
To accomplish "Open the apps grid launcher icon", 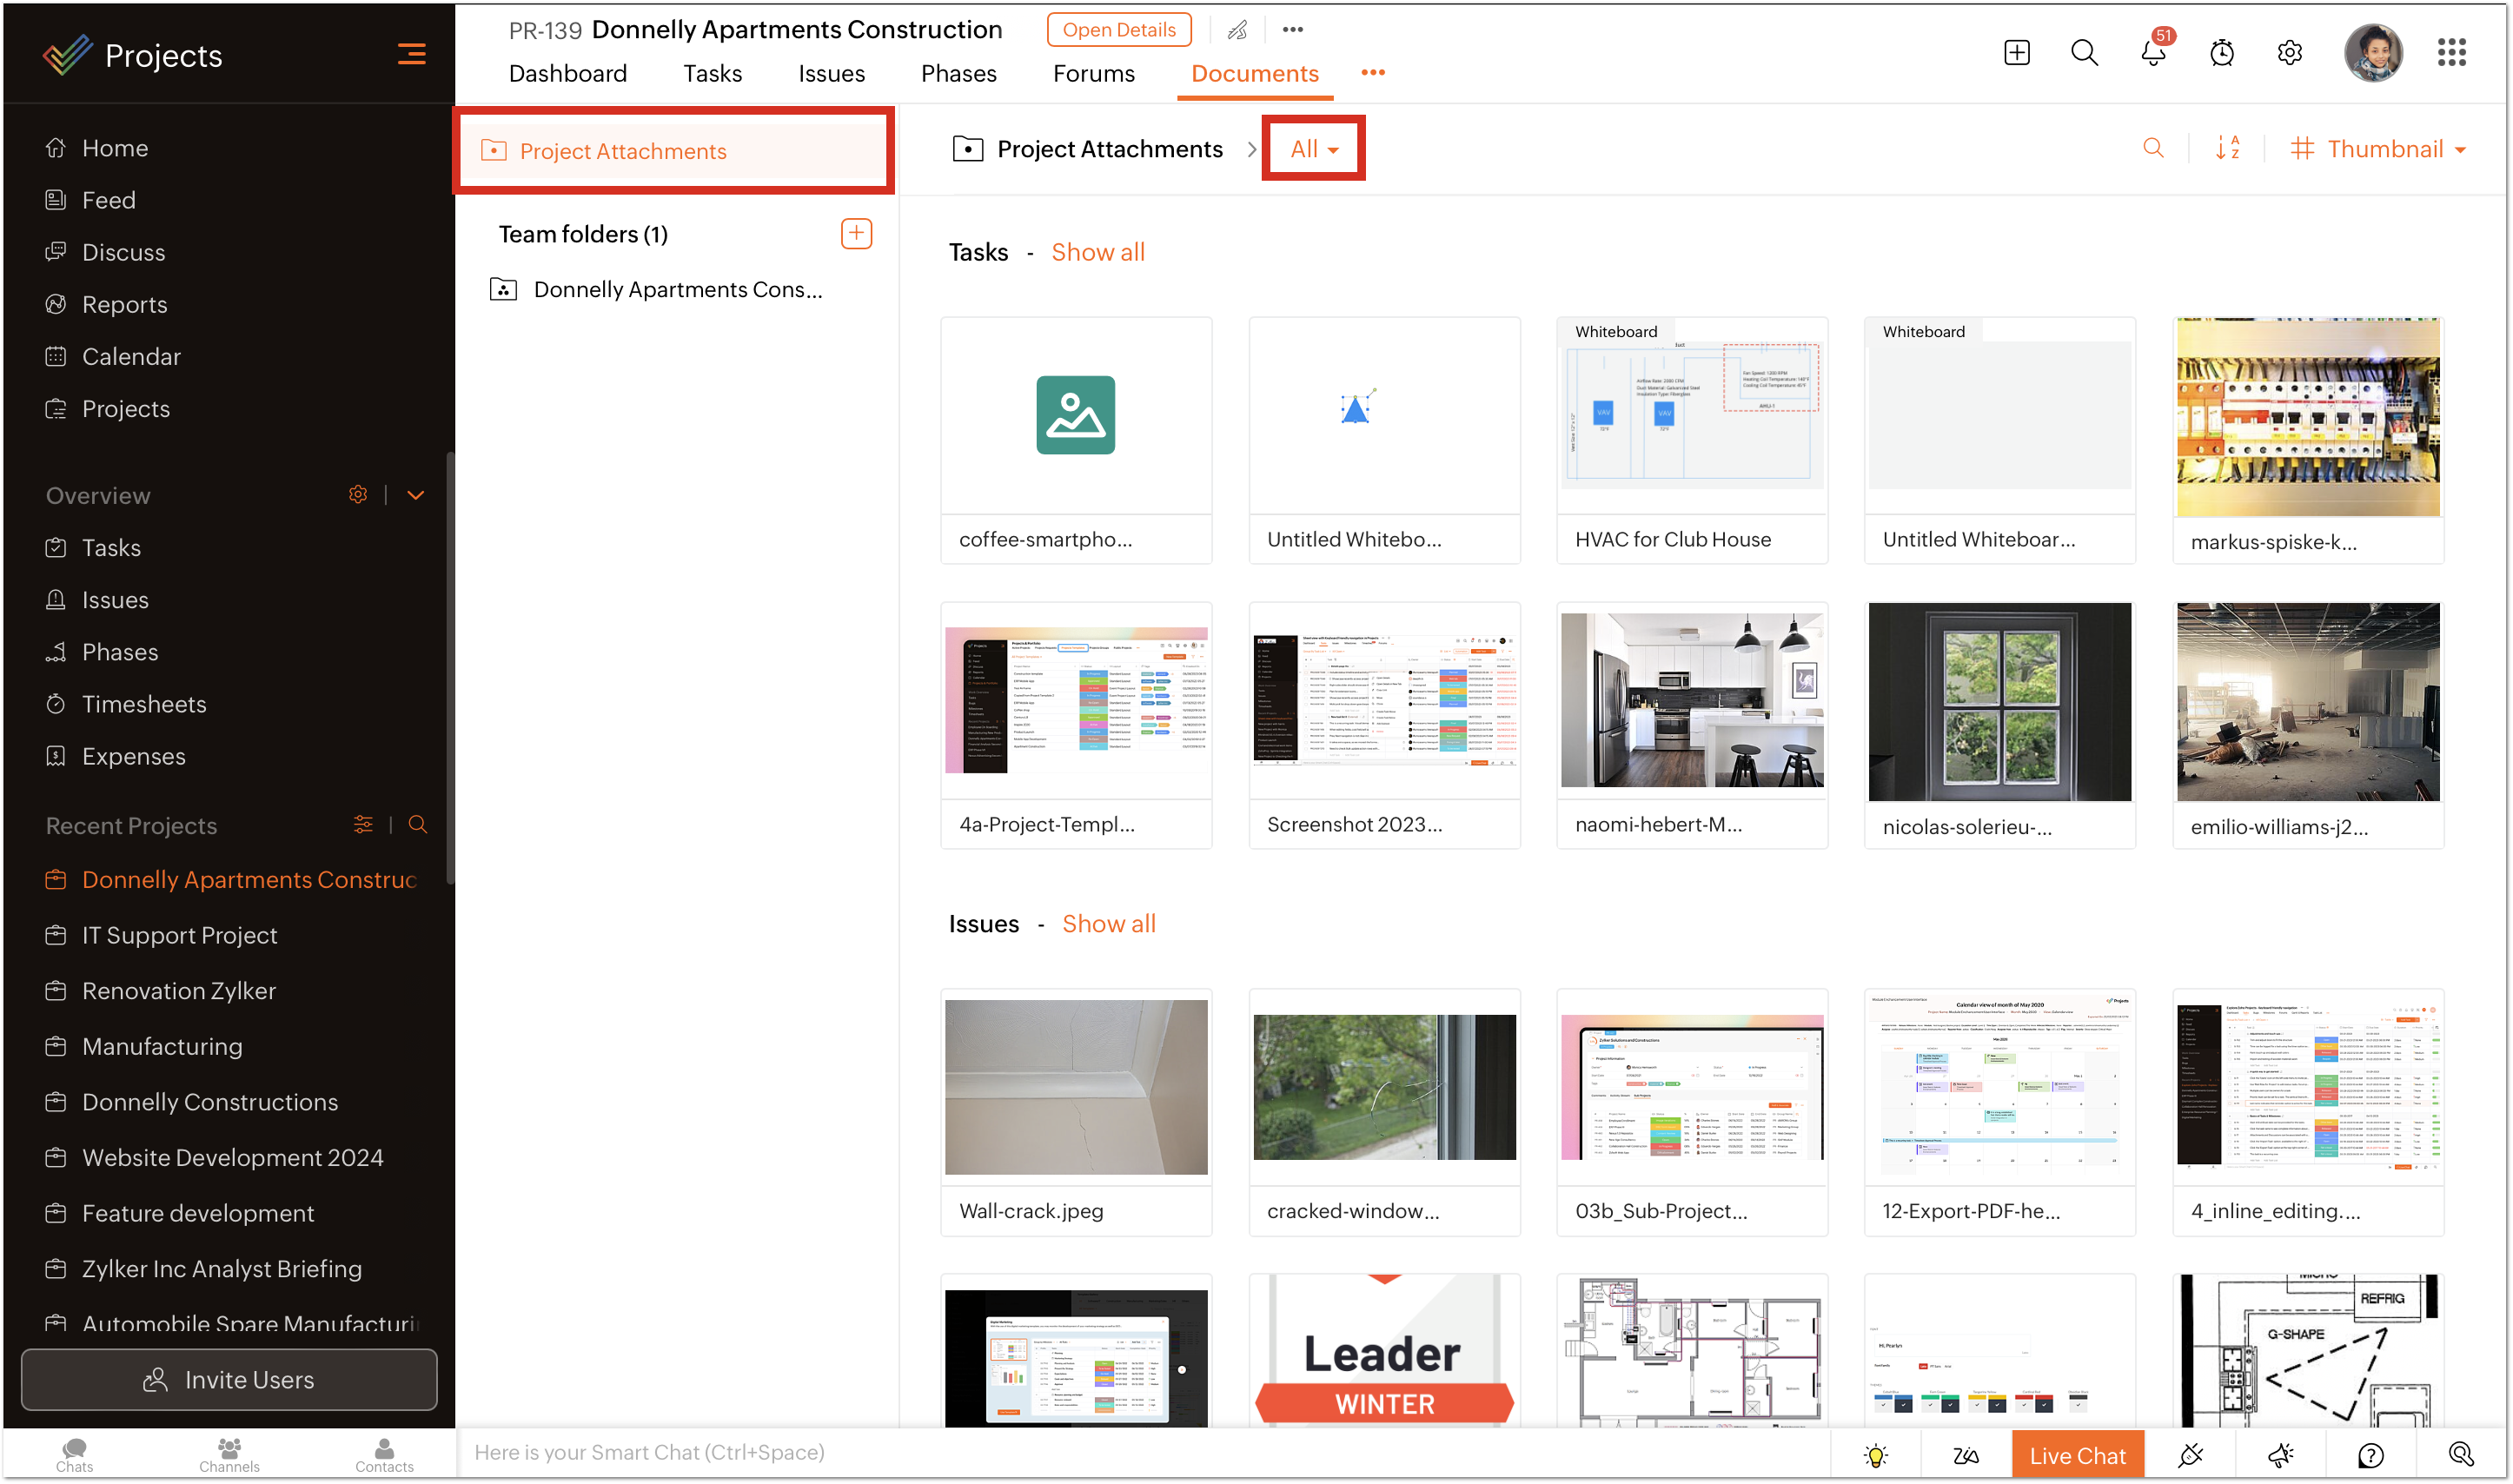I will pos(2451,53).
